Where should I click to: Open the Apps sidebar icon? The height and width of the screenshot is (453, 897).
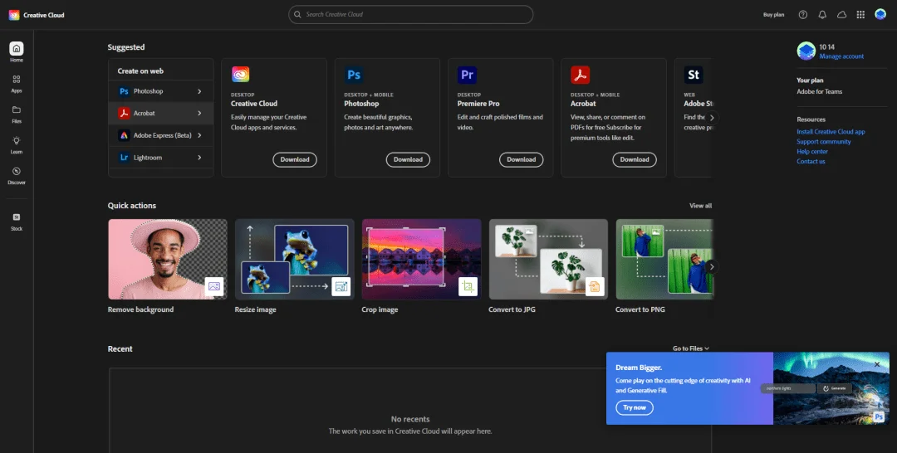pyautogui.click(x=17, y=80)
